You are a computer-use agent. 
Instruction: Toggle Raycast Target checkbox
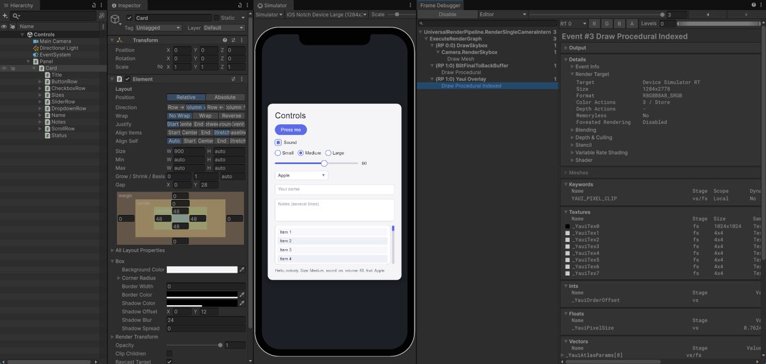coord(169,361)
